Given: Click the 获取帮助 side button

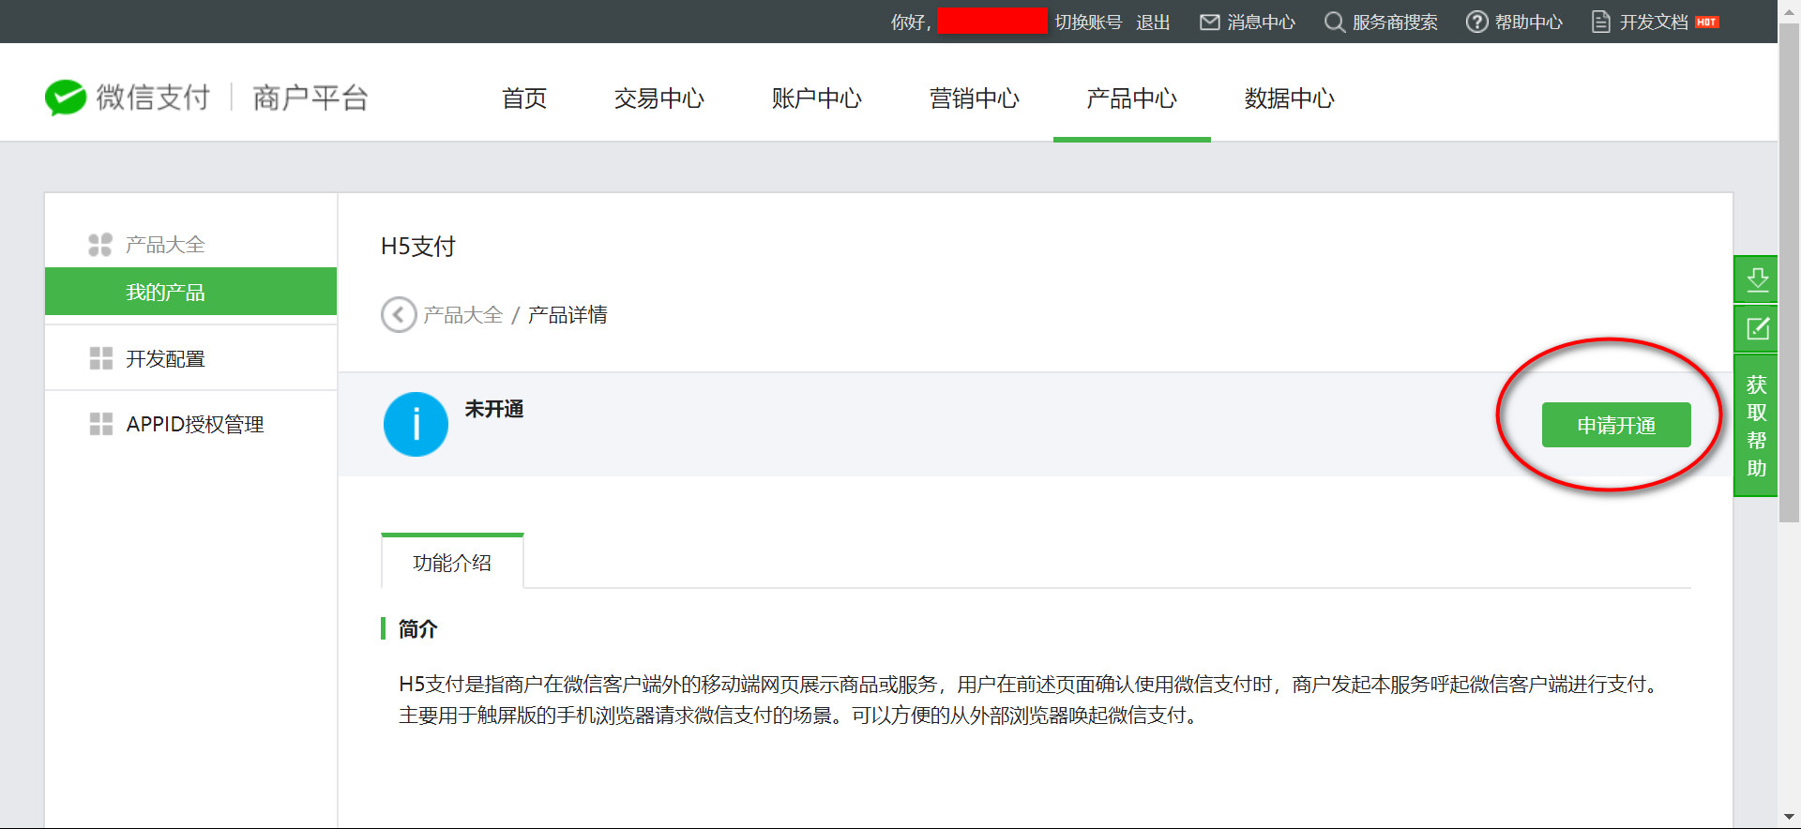Looking at the screenshot, I should coord(1757,425).
